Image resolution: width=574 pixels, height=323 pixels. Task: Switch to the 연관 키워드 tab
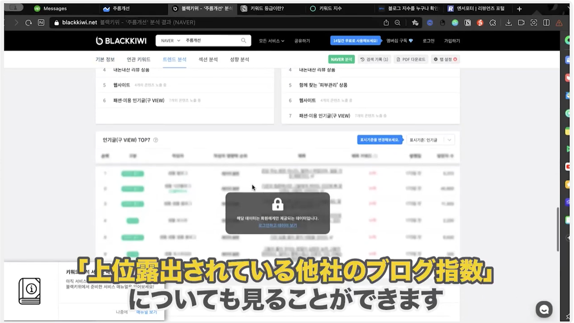(x=138, y=60)
